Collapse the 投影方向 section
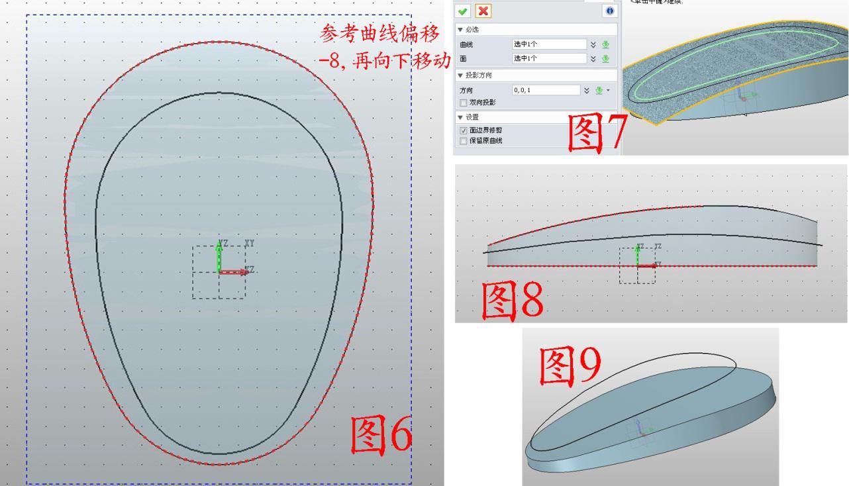The width and height of the screenshot is (849, 486). pos(460,75)
